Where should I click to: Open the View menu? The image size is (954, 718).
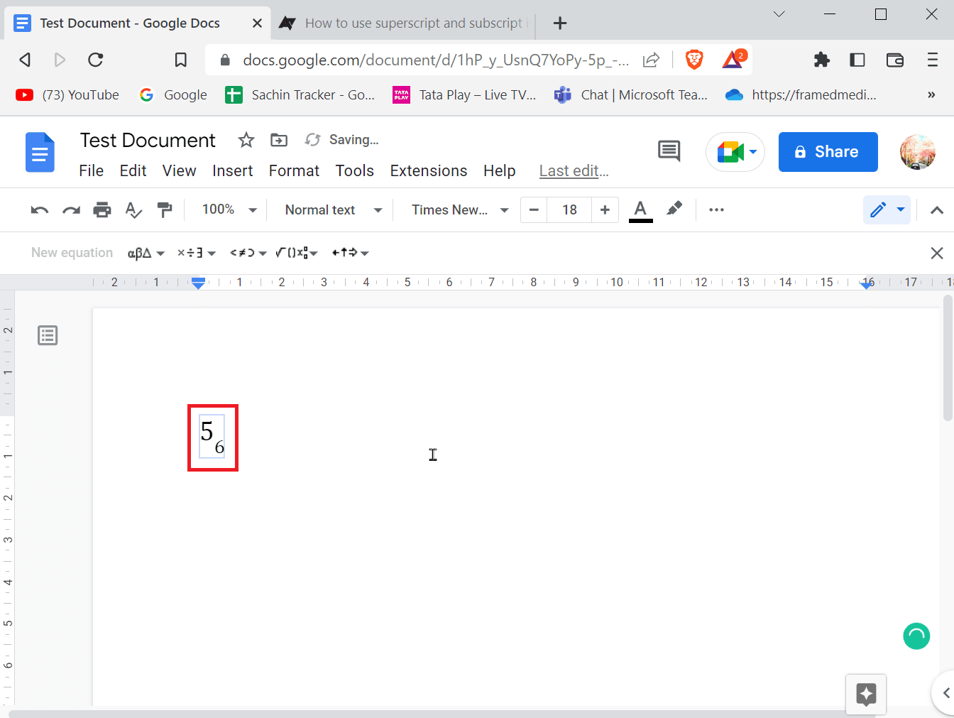pyautogui.click(x=179, y=170)
